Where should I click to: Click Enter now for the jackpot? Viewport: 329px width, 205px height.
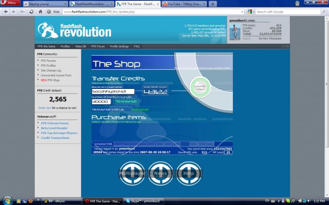click(45, 108)
